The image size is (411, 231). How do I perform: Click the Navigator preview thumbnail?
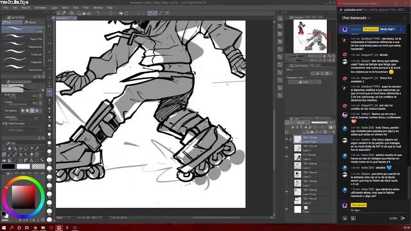click(x=310, y=36)
